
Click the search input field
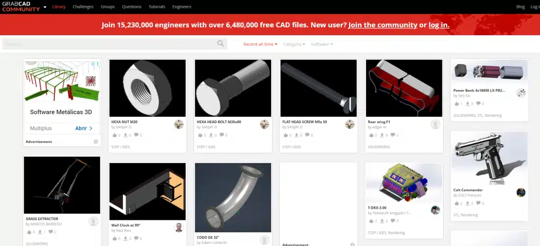[x=110, y=44]
